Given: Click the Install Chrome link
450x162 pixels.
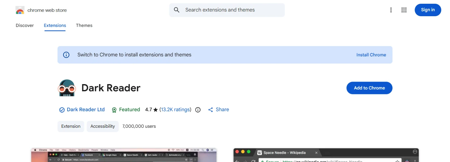Looking at the screenshot, I should (371, 55).
